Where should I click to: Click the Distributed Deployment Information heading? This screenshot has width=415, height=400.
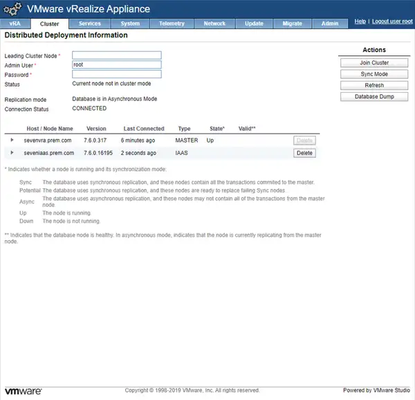(66, 35)
